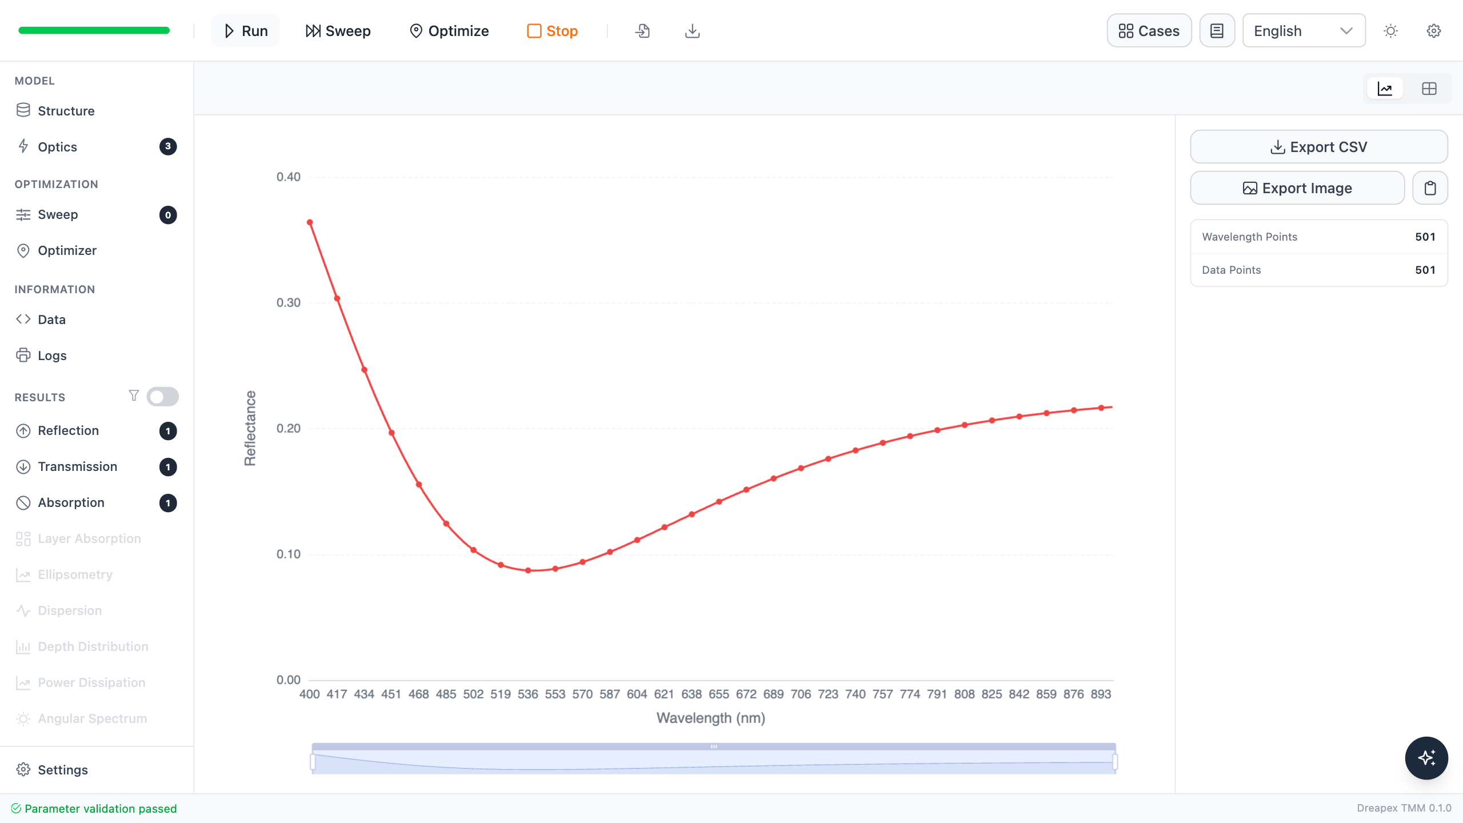
Task: Open the Cases selector
Action: click(x=1149, y=31)
